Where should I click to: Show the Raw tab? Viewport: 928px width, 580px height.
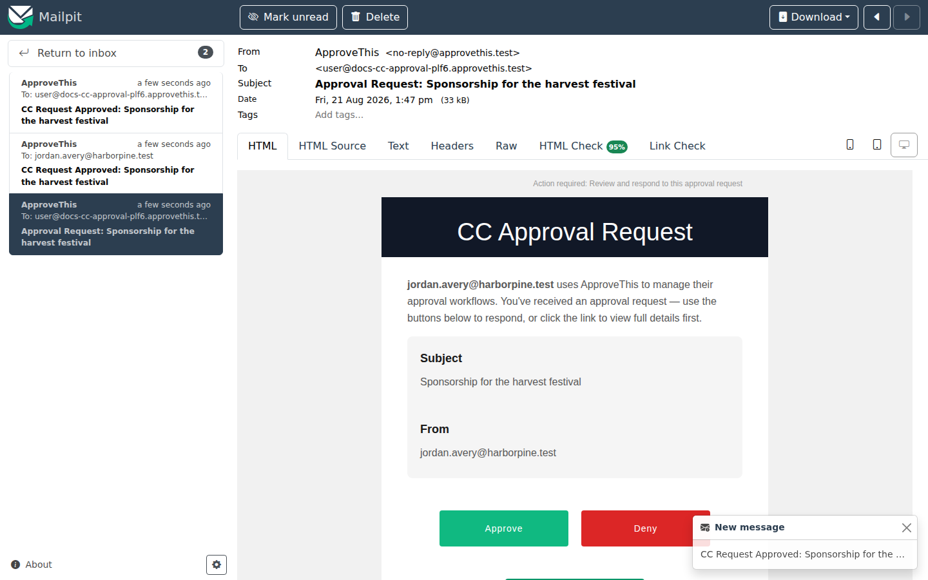point(507,146)
